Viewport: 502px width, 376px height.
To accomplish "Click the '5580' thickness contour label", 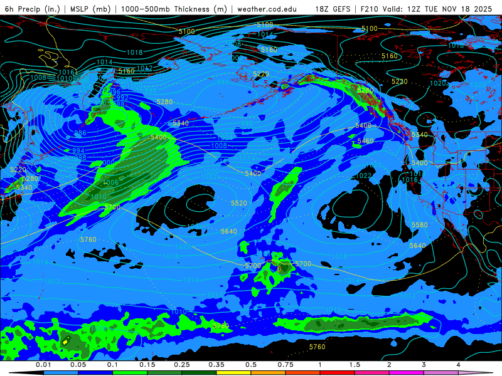I will (419, 225).
